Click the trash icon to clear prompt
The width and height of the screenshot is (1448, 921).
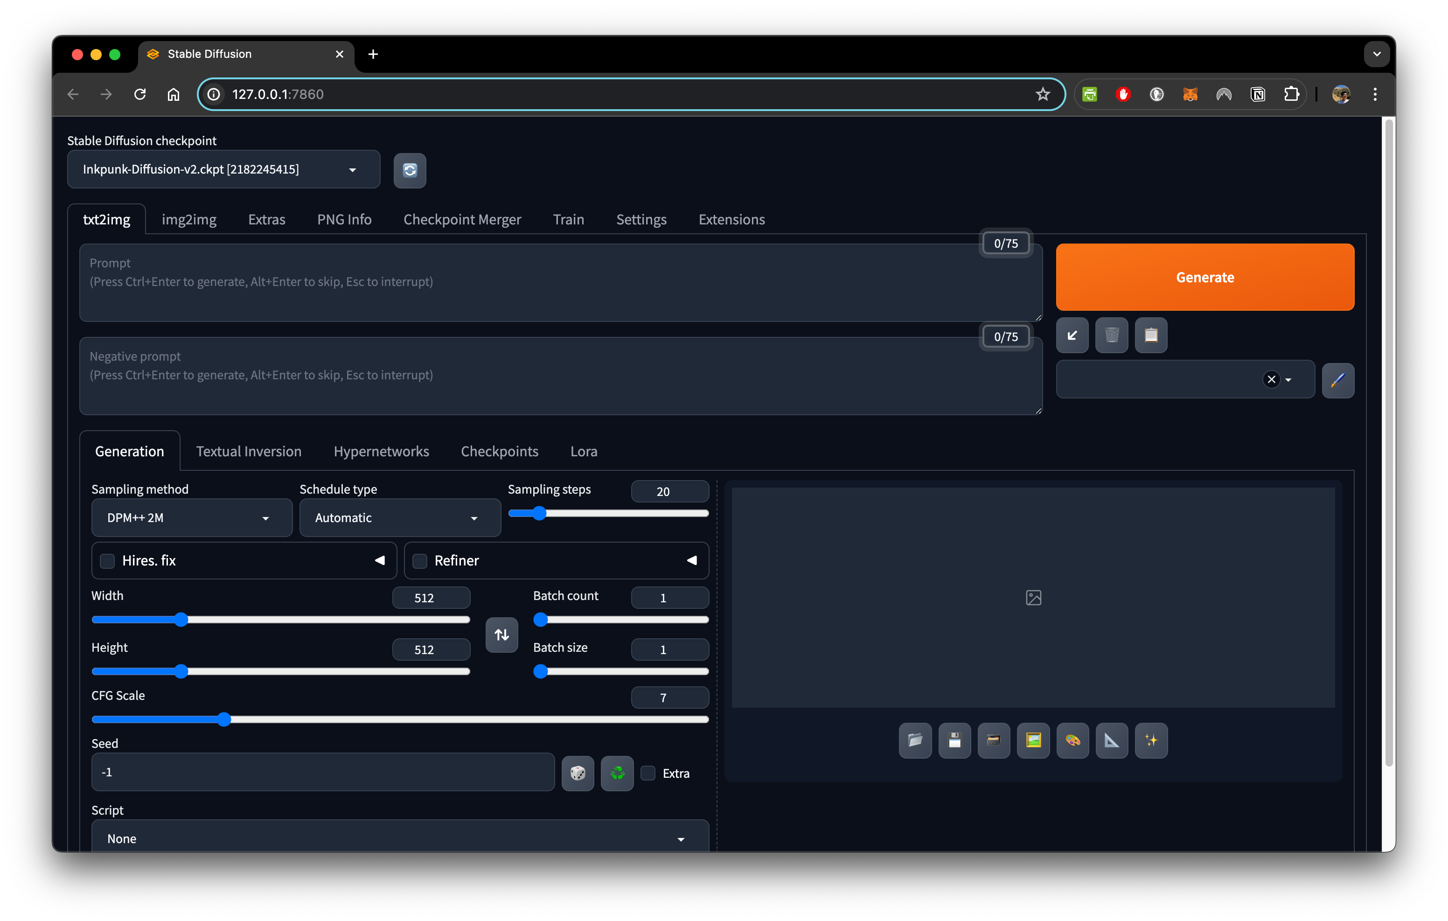[x=1111, y=335]
